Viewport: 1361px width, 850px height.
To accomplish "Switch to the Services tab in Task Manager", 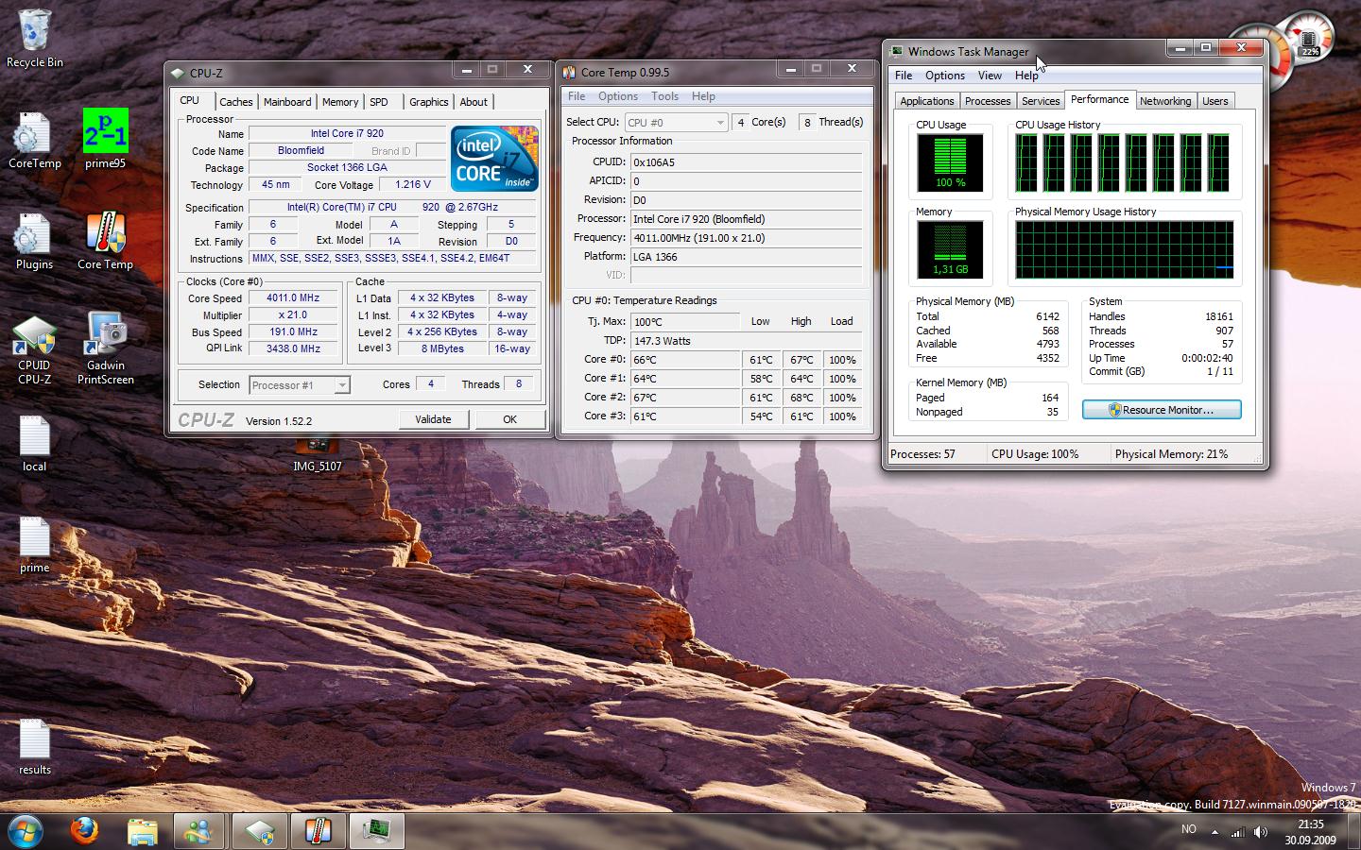I will (x=1041, y=101).
